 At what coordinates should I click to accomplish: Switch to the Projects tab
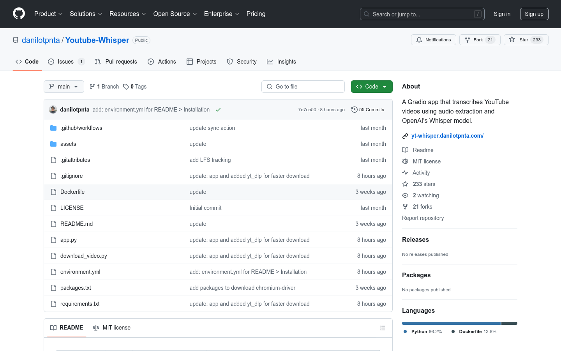point(201,62)
